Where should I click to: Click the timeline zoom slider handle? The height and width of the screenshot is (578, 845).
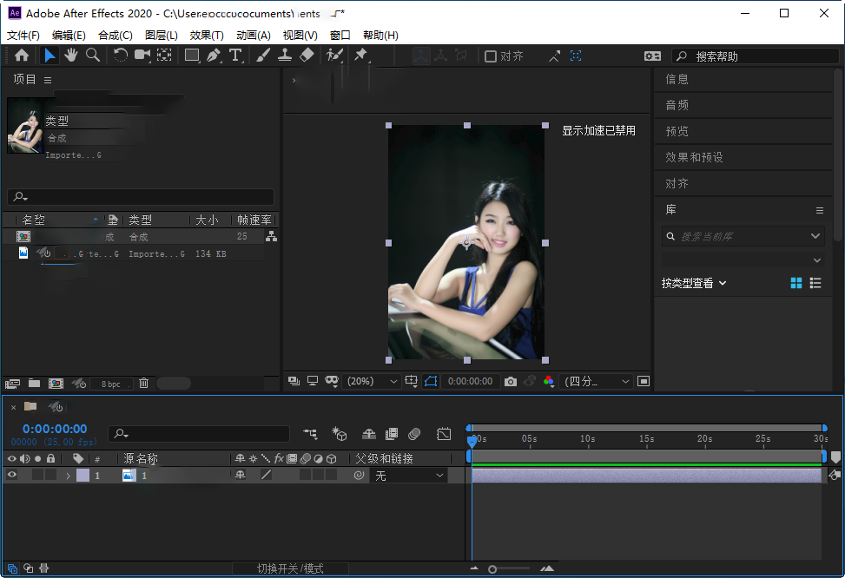pyautogui.click(x=492, y=568)
